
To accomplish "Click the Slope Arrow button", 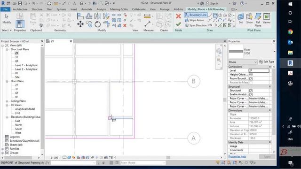I will click(194, 20).
